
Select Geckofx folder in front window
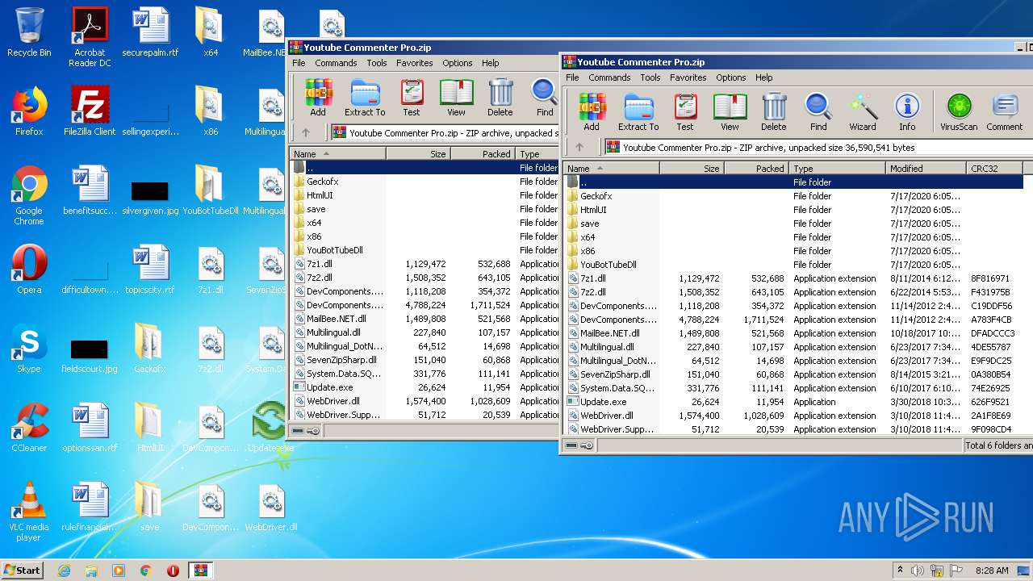[x=596, y=196]
